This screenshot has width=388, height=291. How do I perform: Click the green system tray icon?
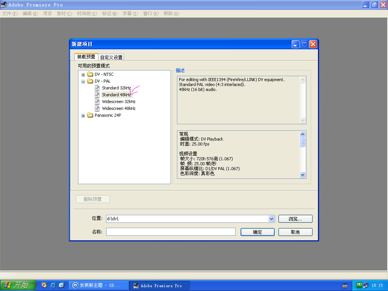[x=359, y=285]
